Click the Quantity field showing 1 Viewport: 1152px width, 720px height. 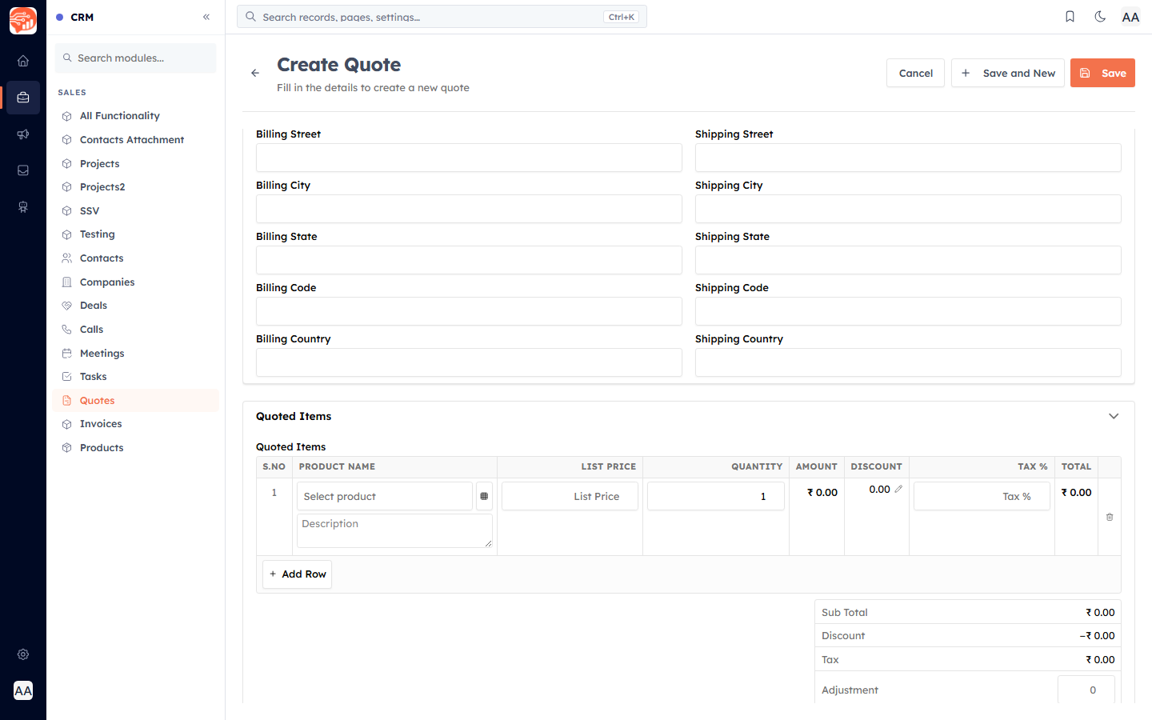point(716,496)
